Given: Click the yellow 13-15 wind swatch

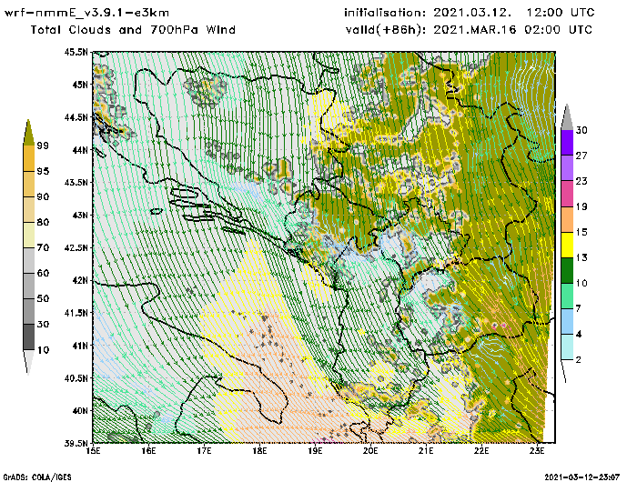Looking at the screenshot, I should (567, 245).
